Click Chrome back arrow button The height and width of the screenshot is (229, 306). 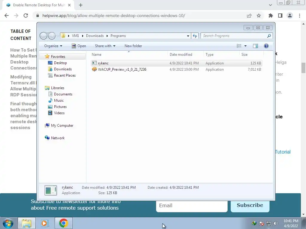click(x=7, y=16)
